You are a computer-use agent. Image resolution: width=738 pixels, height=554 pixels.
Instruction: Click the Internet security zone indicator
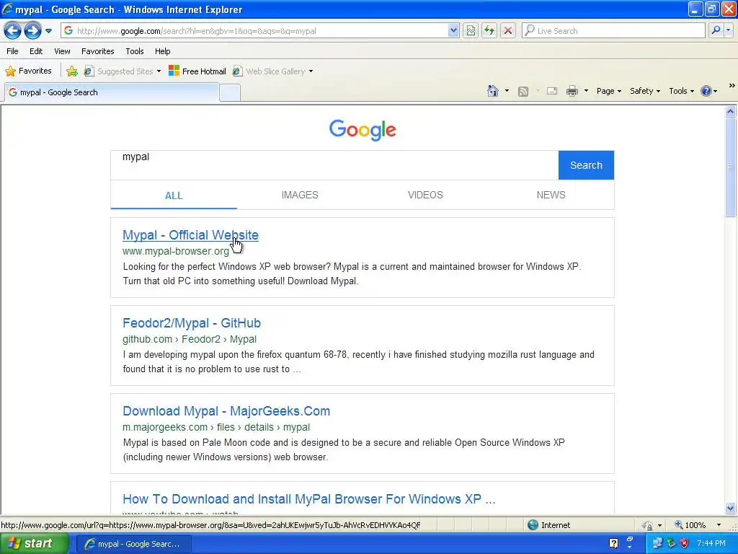548,525
